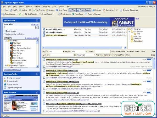Collapse the Page Preview panel
The width and height of the screenshot is (157, 118).
coord(37,92)
